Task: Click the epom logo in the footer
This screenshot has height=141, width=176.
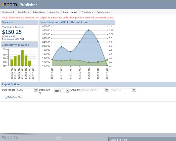Action: tap(10, 137)
